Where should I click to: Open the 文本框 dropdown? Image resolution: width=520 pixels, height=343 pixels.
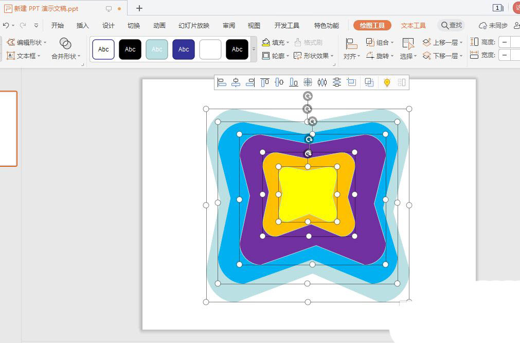(24, 56)
